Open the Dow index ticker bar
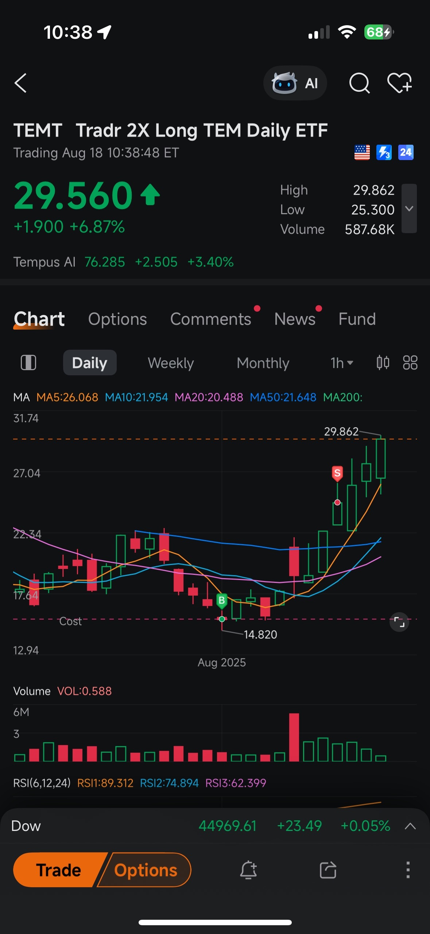The width and height of the screenshot is (430, 934). [215, 826]
